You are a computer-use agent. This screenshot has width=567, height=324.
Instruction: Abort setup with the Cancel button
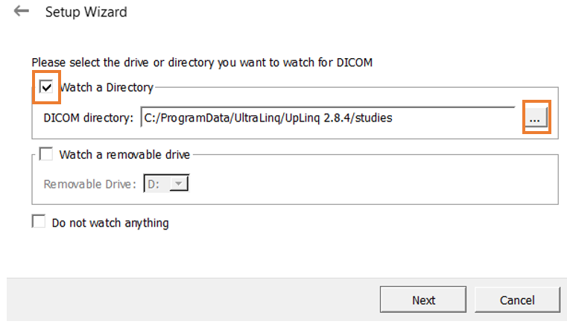click(517, 299)
